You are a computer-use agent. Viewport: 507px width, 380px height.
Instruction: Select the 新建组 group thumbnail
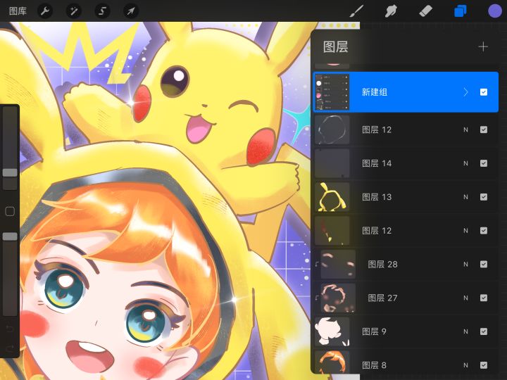click(x=332, y=92)
